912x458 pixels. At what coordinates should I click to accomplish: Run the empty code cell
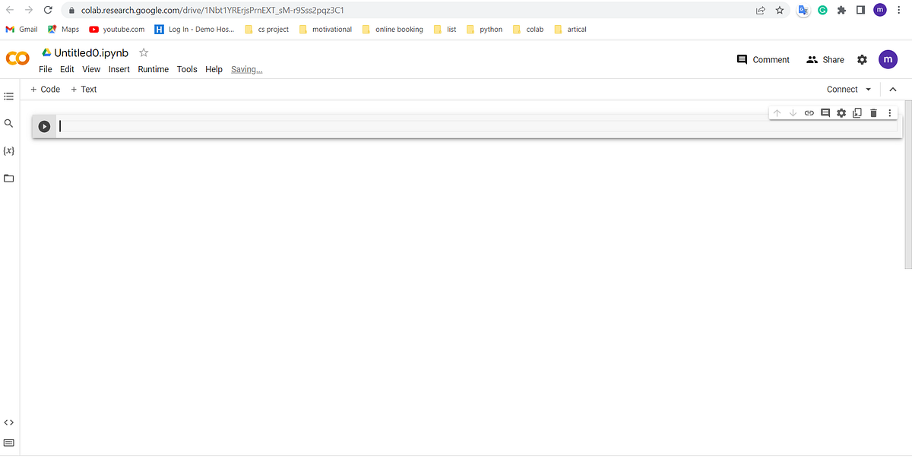tap(44, 126)
